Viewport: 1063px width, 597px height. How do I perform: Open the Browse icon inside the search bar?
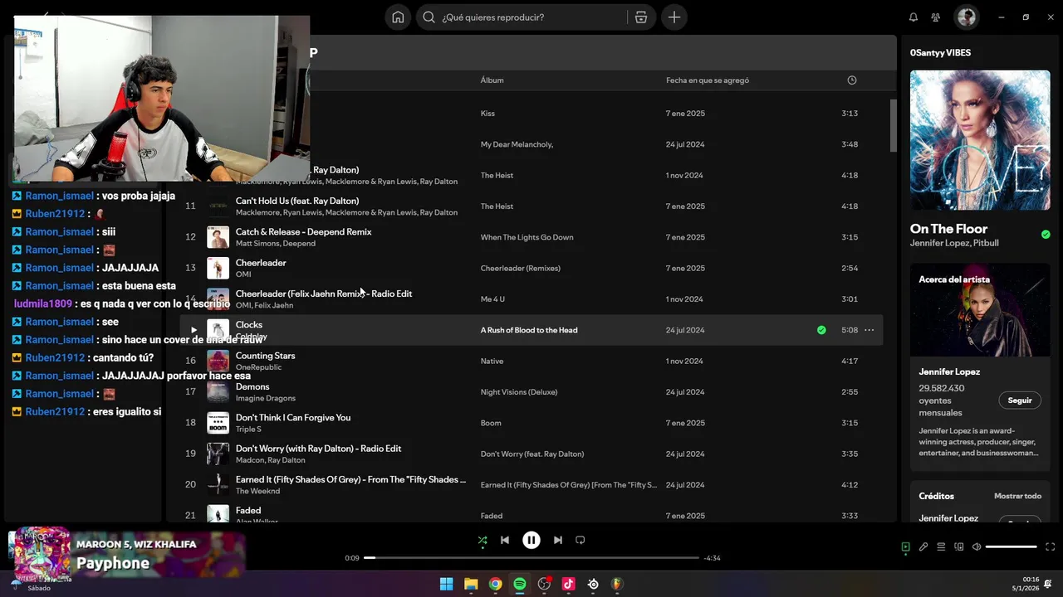641,17
